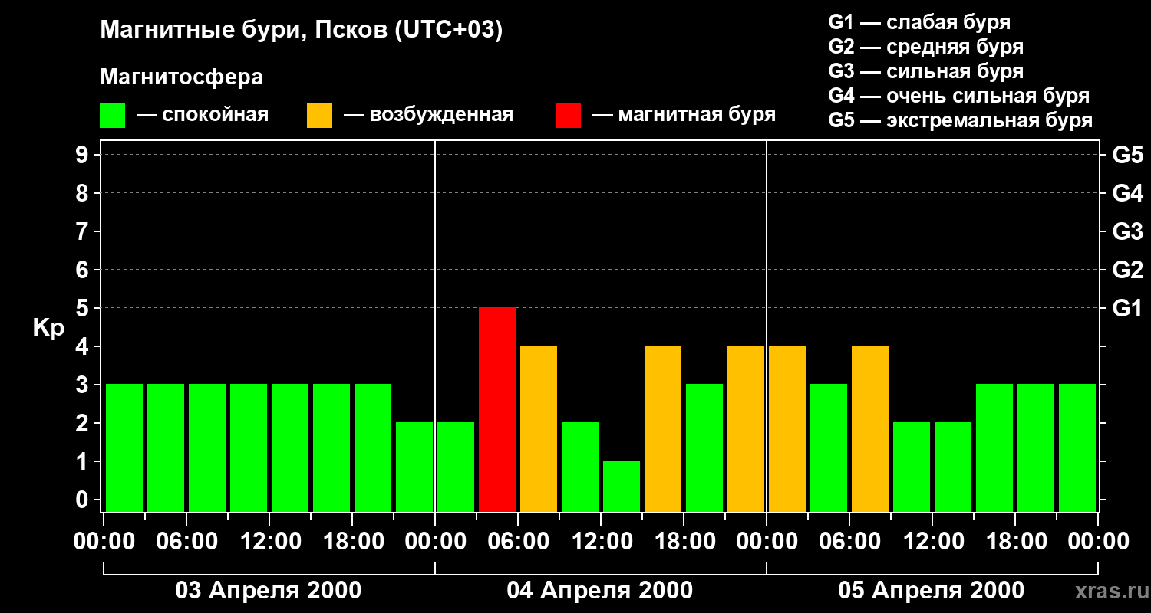Click the title 'Магнитные бури, Псков (UTC+03)'
This screenshot has height=613, width=1151.
pyautogui.click(x=302, y=31)
